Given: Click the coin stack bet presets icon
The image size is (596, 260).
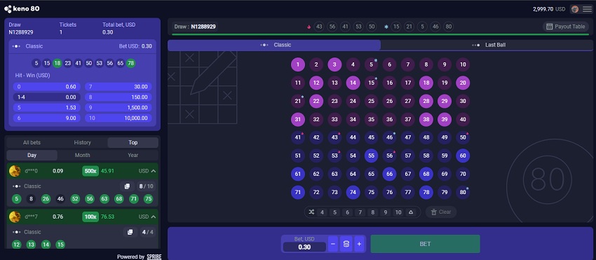Looking at the screenshot, I should [346, 244].
